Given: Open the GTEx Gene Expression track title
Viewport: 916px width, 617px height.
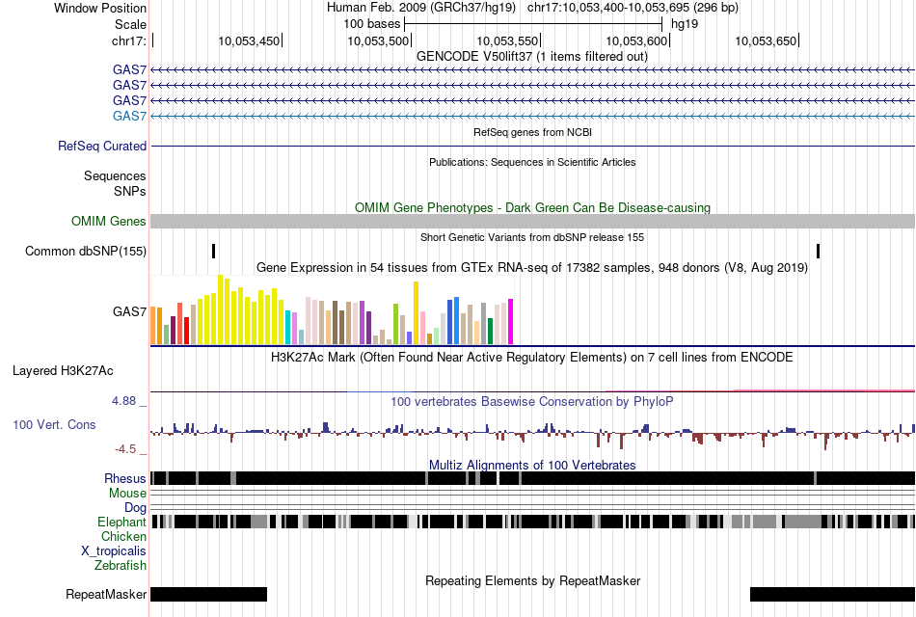Looking at the screenshot, I should [532, 268].
